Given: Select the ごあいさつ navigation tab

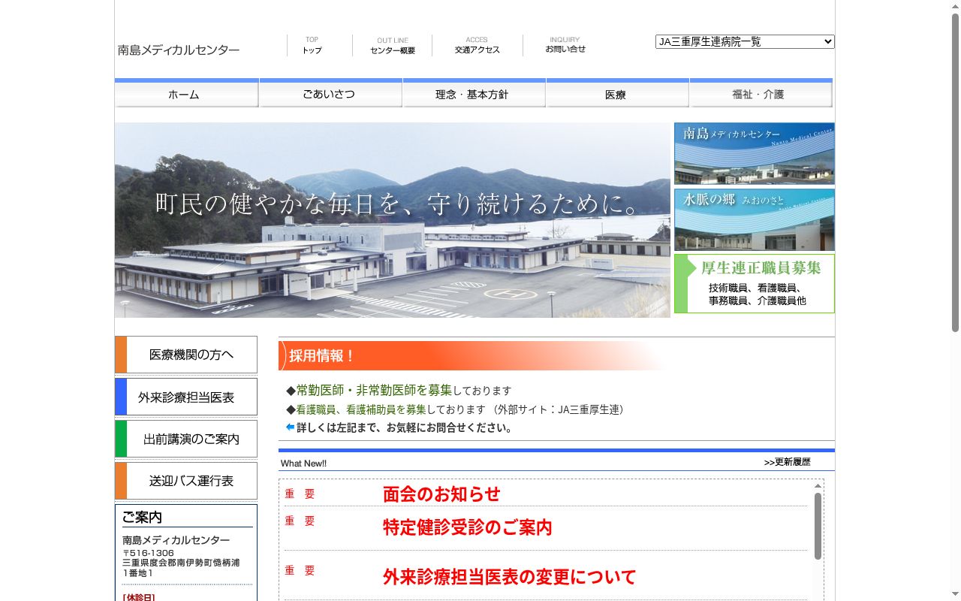Looking at the screenshot, I should coord(330,93).
